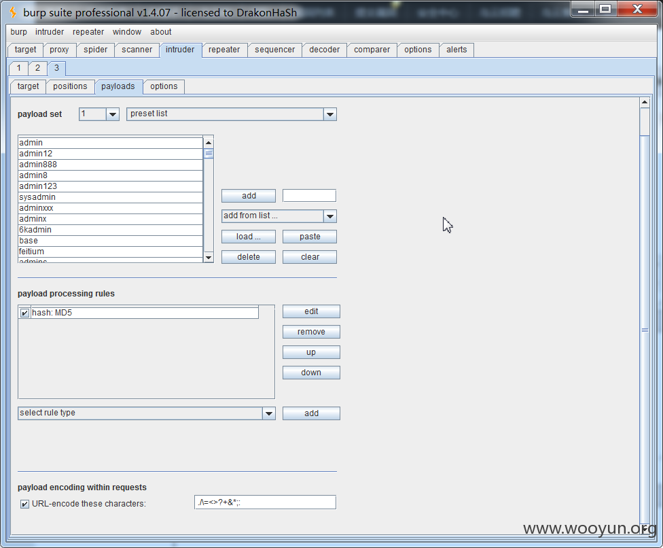Toggle URL-encode these characters checkbox
Screen dimensions: 663x548
[24, 504]
